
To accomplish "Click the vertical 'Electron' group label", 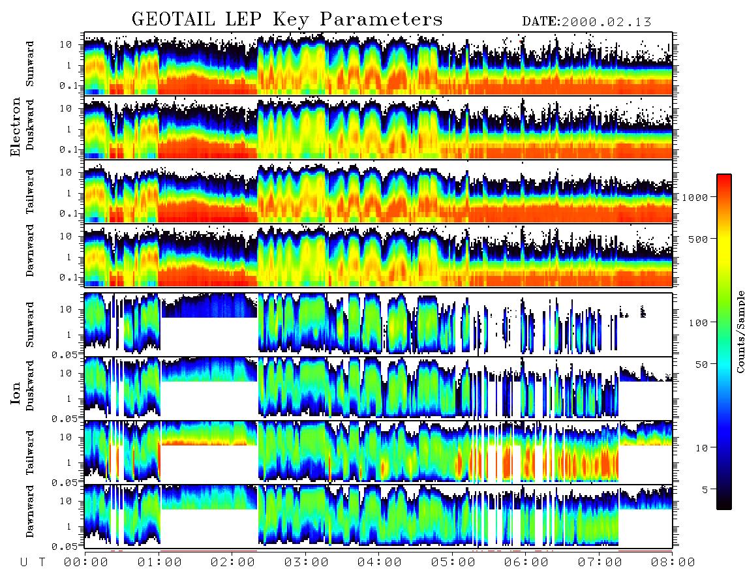I will pos(16,127).
